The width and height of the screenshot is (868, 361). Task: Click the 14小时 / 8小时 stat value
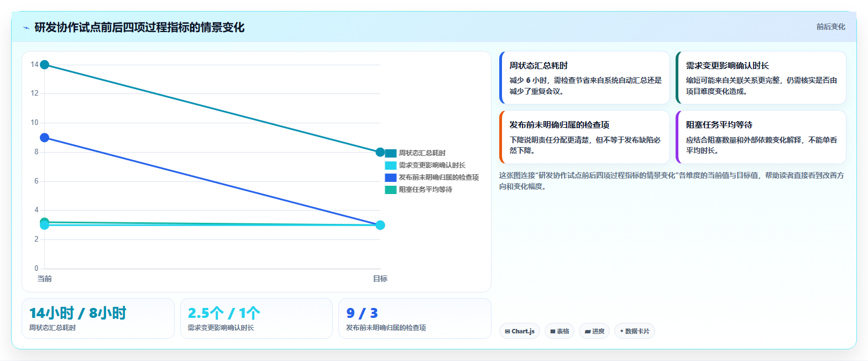[78, 313]
